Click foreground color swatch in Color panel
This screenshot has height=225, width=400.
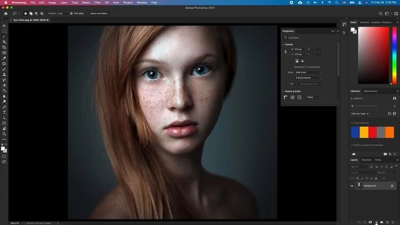coord(352,30)
